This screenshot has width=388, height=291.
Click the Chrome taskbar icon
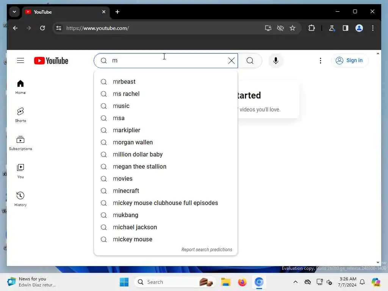(259, 282)
